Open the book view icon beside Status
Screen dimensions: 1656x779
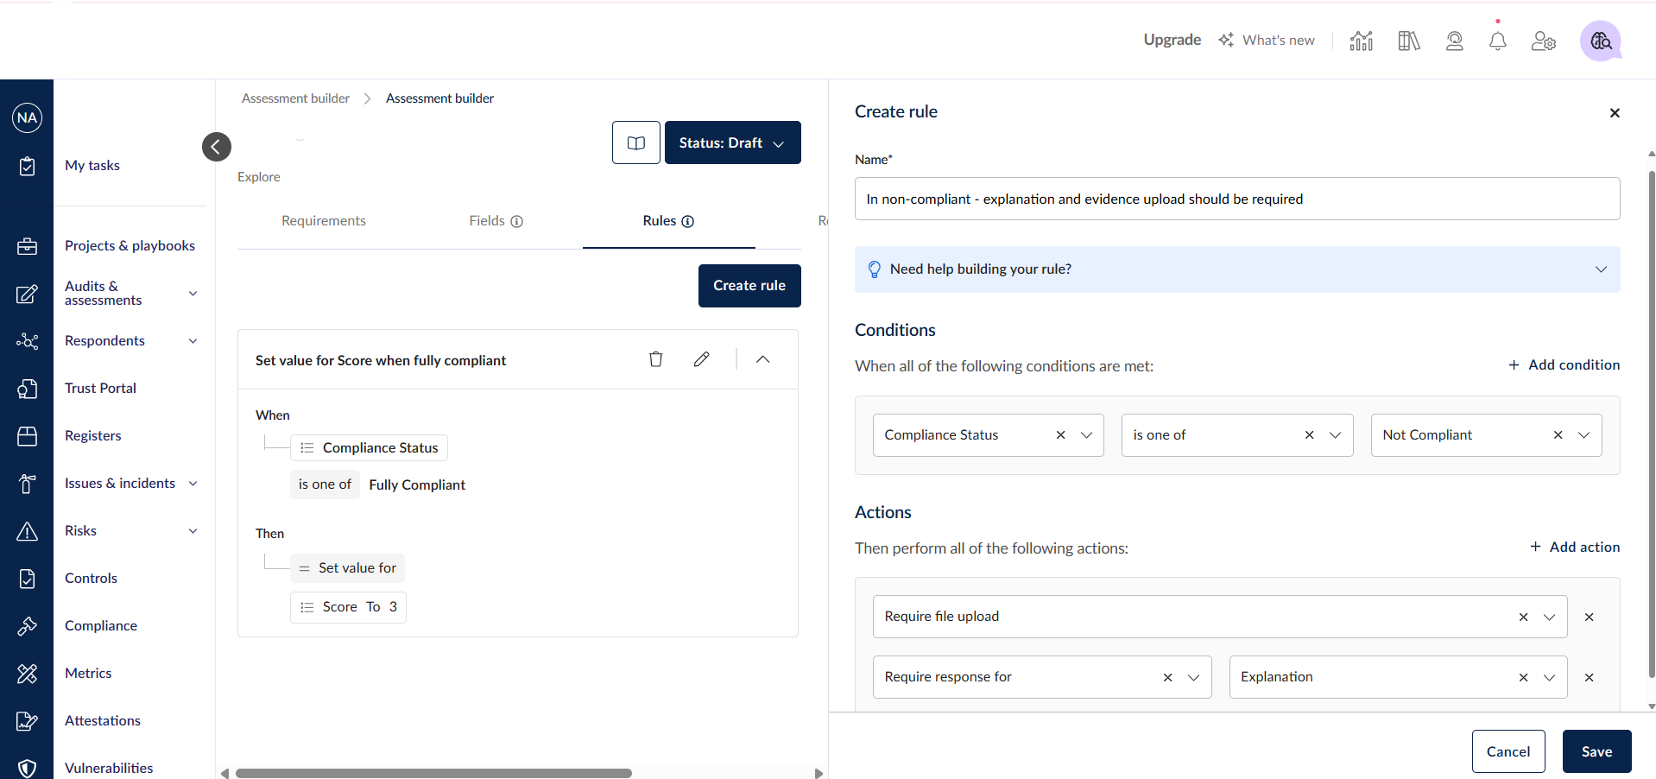click(x=636, y=142)
